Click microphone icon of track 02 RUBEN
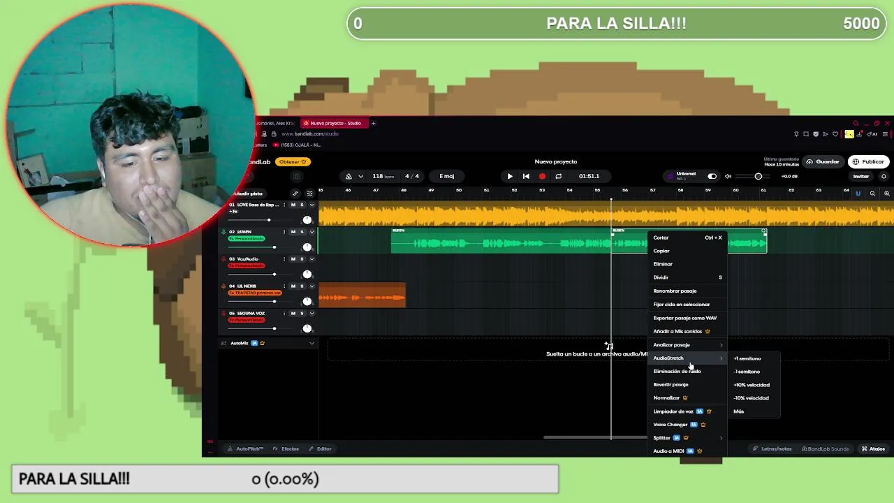 (x=223, y=232)
